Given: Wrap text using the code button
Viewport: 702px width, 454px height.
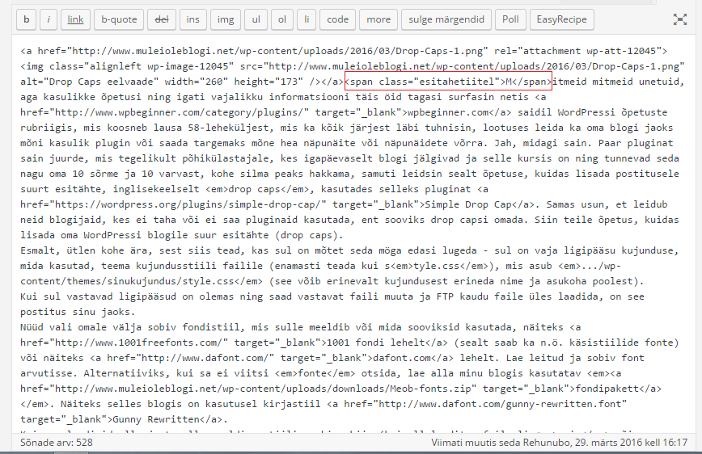Looking at the screenshot, I should [x=338, y=19].
